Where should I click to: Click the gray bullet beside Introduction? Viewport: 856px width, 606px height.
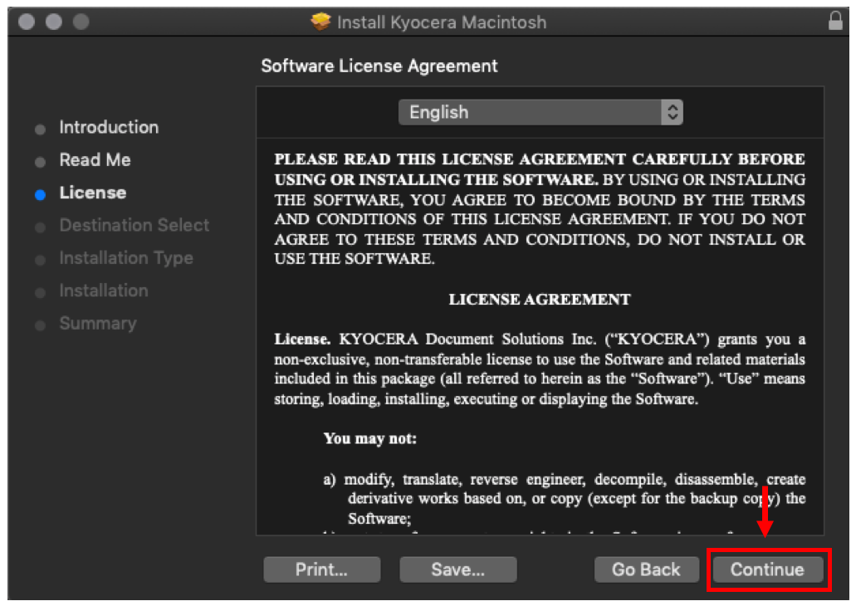(40, 130)
